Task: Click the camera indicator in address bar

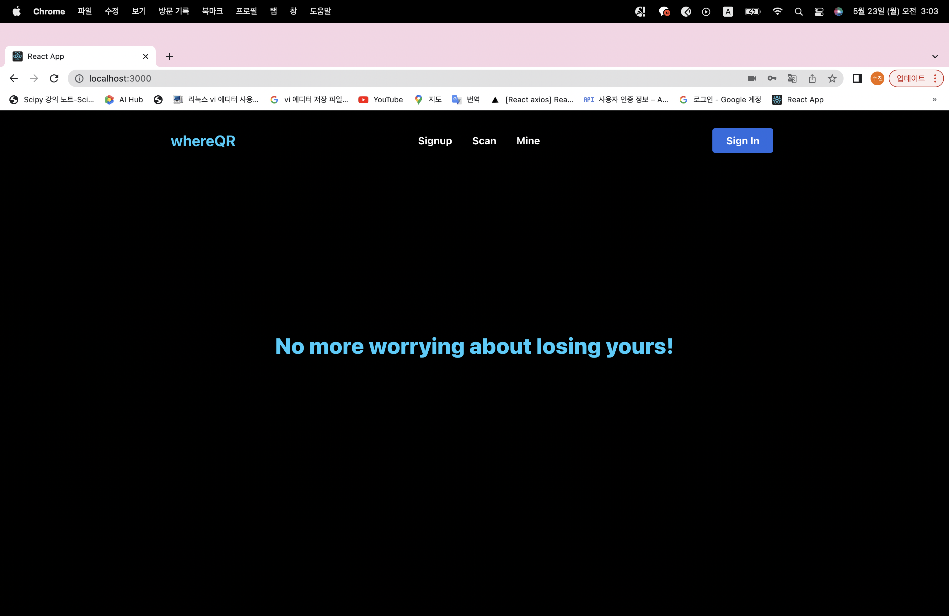Action: 752,78
